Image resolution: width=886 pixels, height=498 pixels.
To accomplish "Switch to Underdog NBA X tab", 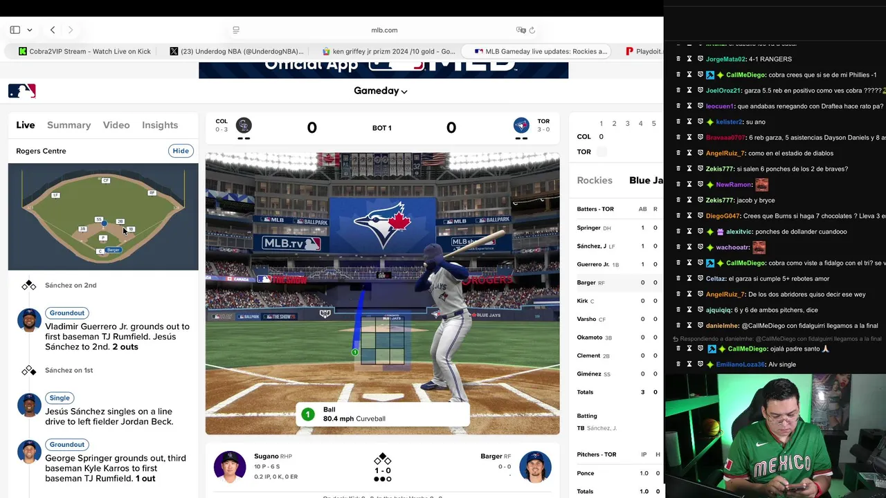I will point(237,51).
